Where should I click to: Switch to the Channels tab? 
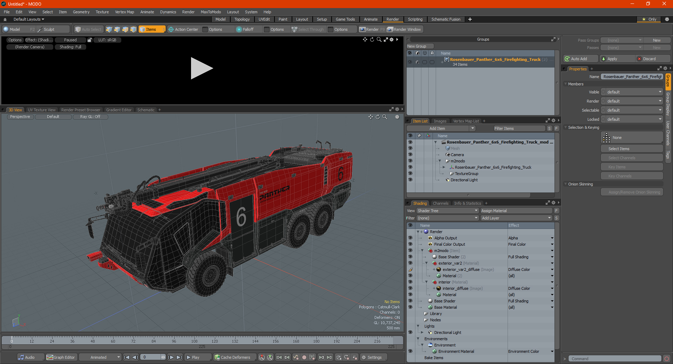point(441,203)
